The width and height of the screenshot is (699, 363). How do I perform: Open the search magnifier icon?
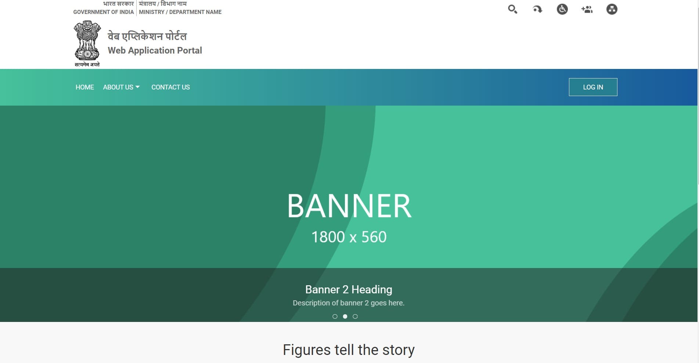click(512, 9)
